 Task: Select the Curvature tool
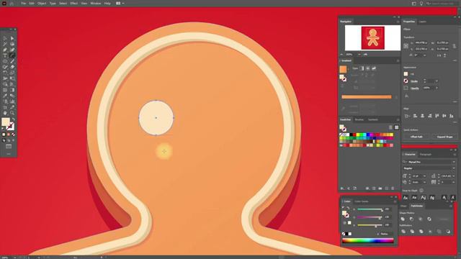[x=12, y=50]
